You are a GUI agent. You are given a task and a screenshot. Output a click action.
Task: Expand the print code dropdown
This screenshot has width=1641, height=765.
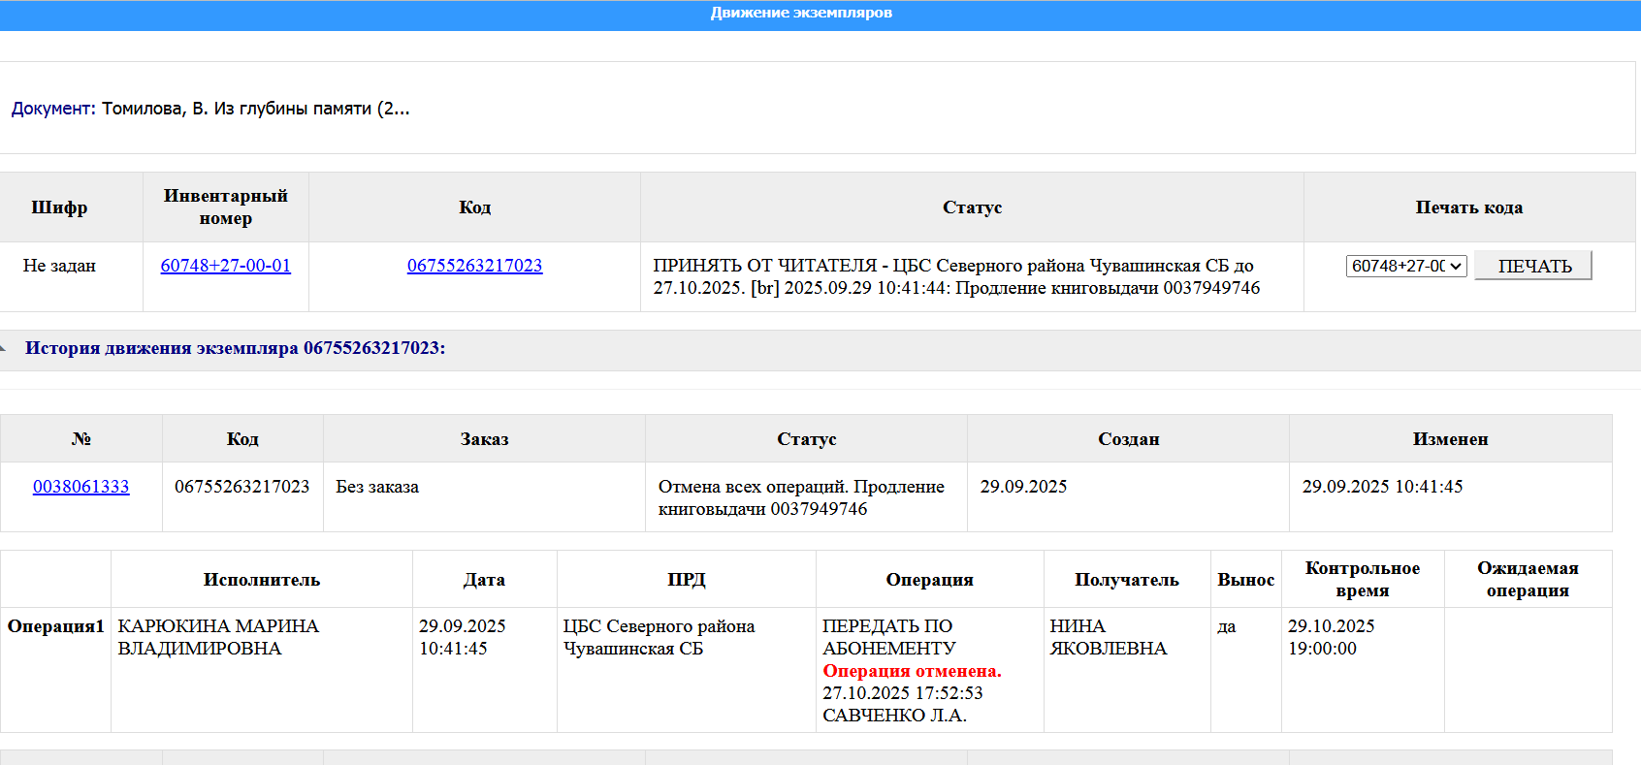1405,266
